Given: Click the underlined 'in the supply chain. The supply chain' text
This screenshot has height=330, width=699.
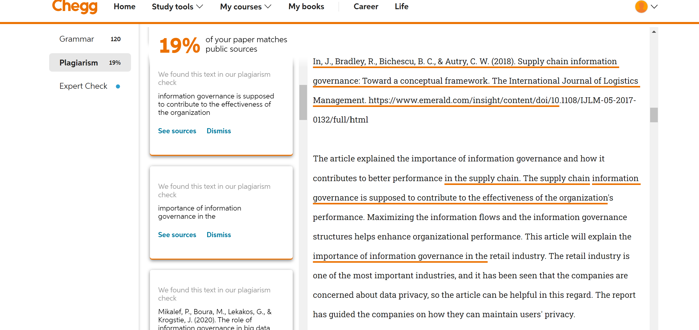Looking at the screenshot, I should point(517,178).
